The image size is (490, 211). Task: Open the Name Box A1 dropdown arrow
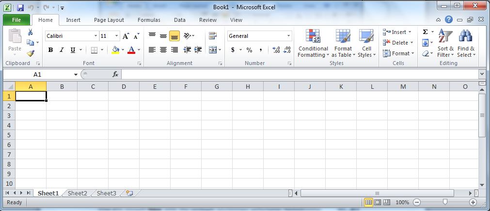(76, 74)
